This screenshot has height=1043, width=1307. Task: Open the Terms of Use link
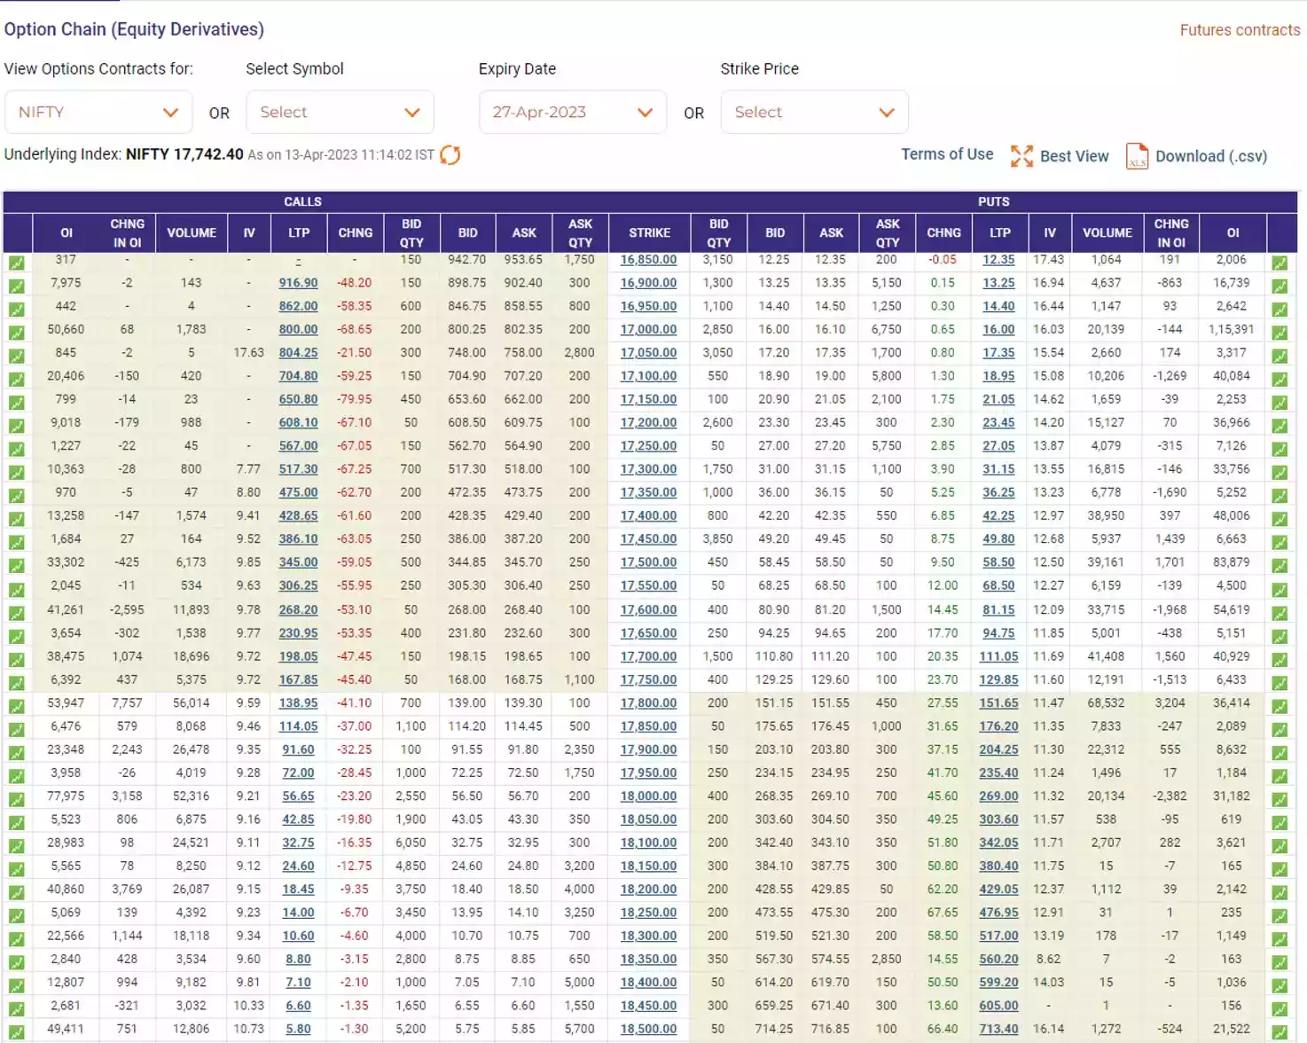pos(947,154)
